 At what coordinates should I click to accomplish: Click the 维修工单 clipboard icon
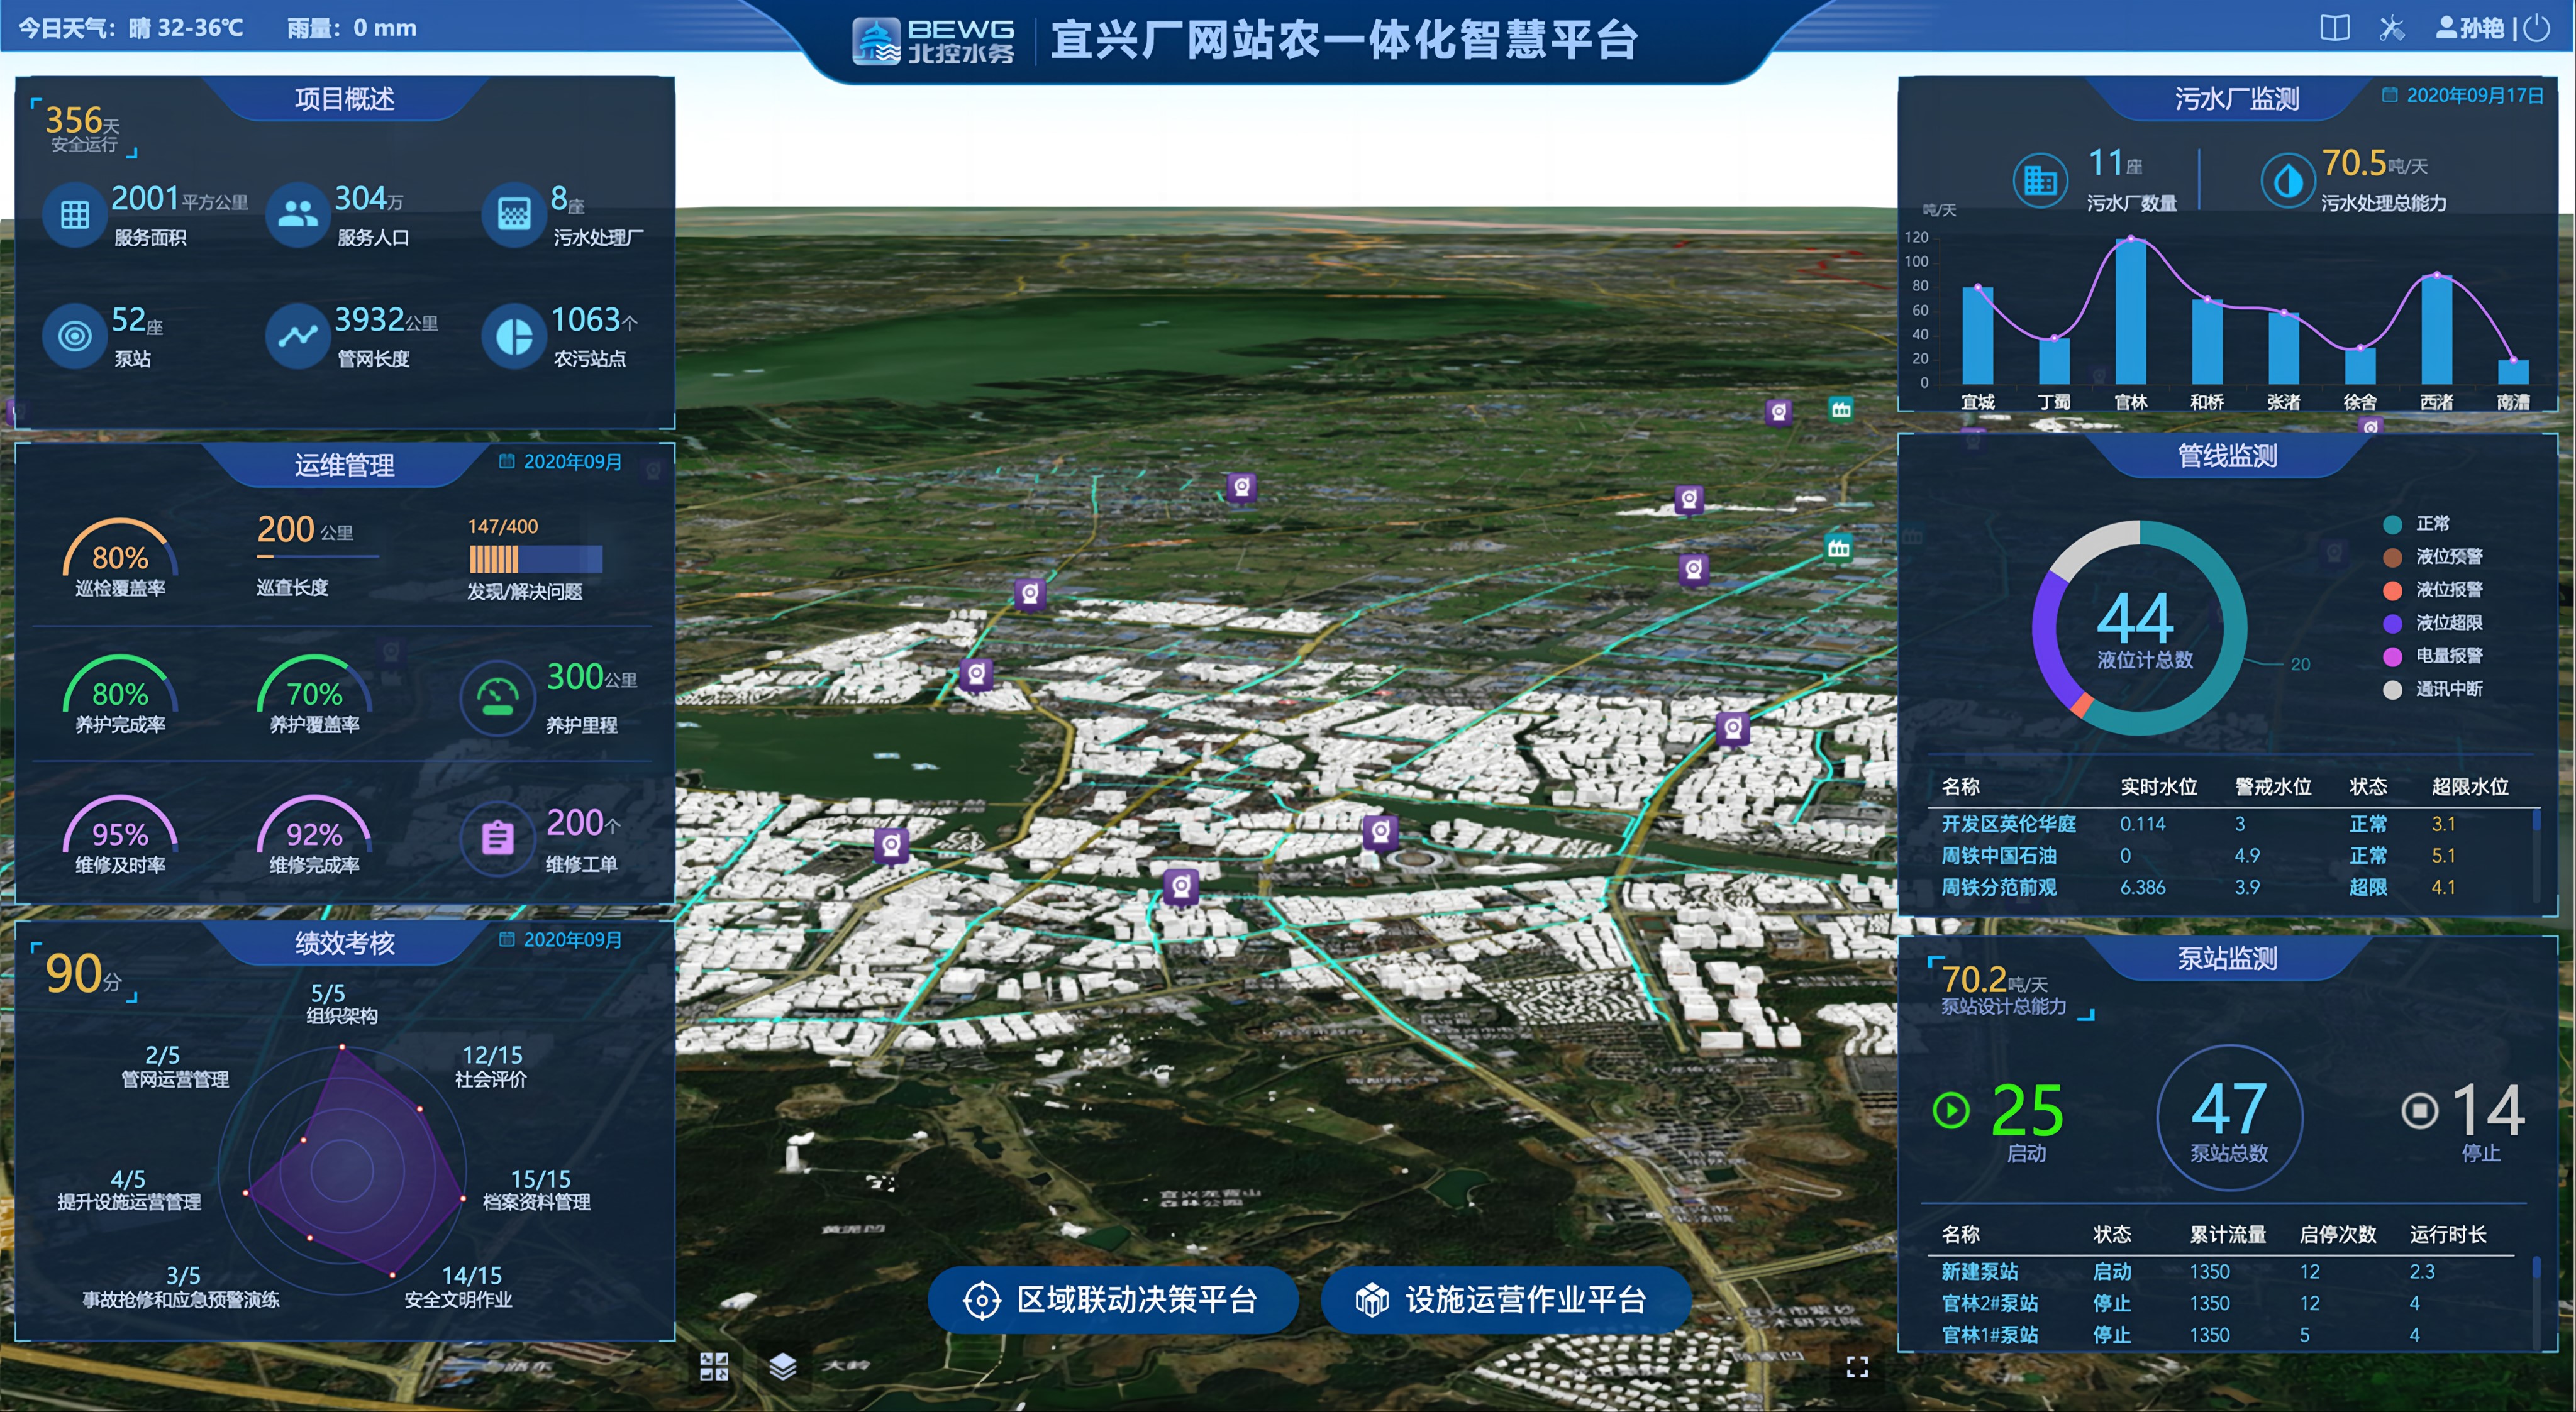pyautogui.click(x=497, y=839)
